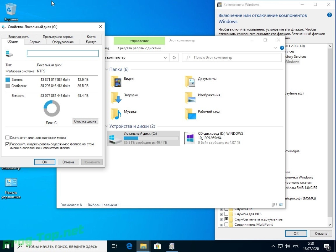Expand the Explorer ribbon chevron

(x=276, y=48)
